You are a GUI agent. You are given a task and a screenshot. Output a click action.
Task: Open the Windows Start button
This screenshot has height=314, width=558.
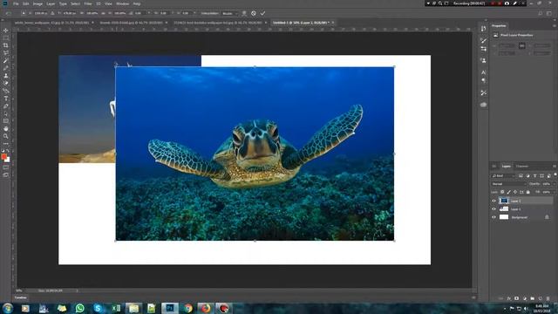(x=8, y=308)
